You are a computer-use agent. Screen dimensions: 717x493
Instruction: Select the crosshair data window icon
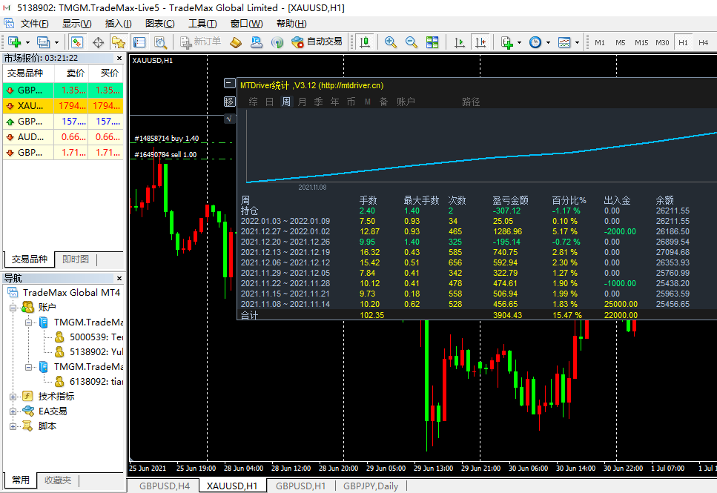(x=98, y=42)
